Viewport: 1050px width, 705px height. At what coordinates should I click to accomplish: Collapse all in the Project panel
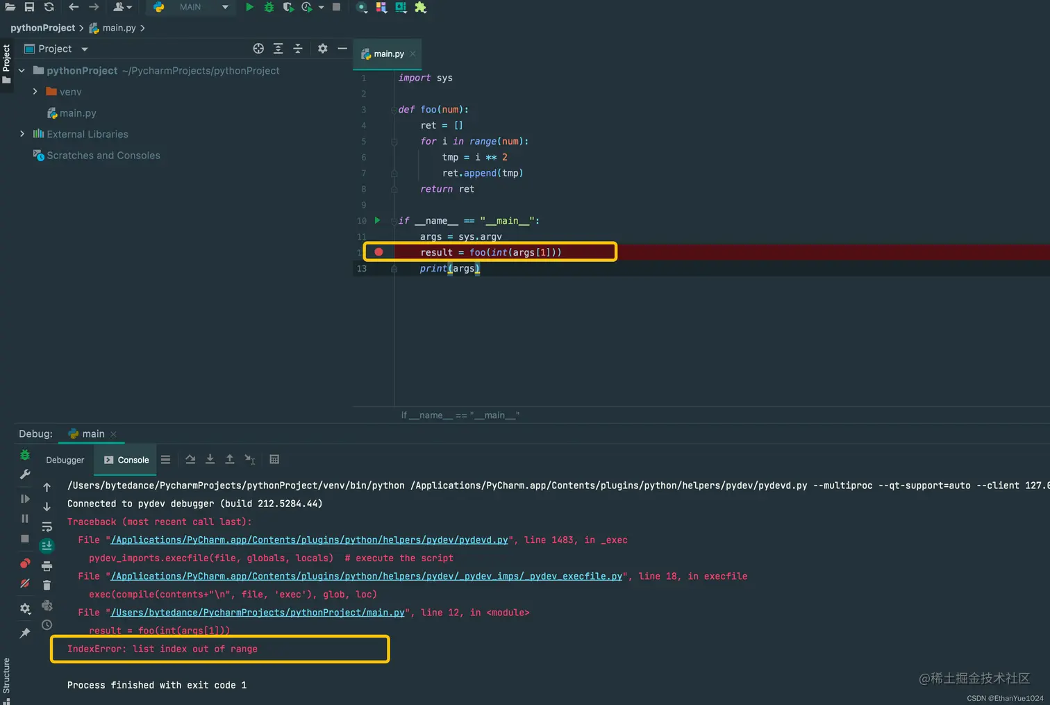(297, 49)
